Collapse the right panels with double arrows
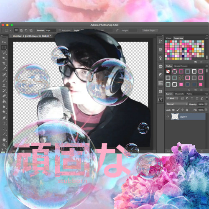This screenshot has height=209, width=209. (x=207, y=35)
